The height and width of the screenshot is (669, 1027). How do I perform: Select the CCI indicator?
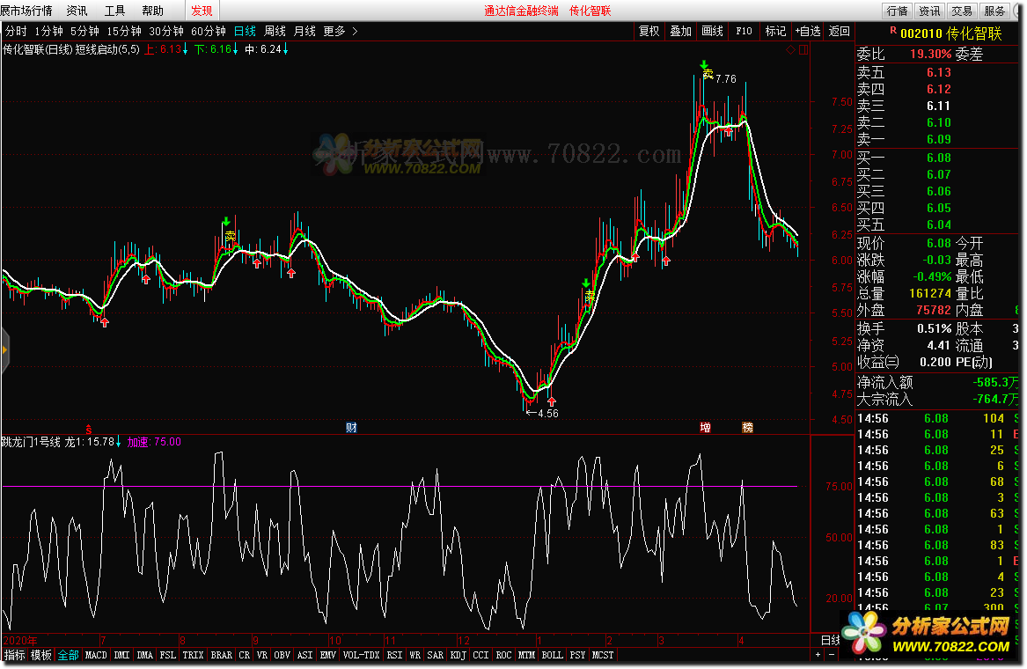[x=480, y=655]
